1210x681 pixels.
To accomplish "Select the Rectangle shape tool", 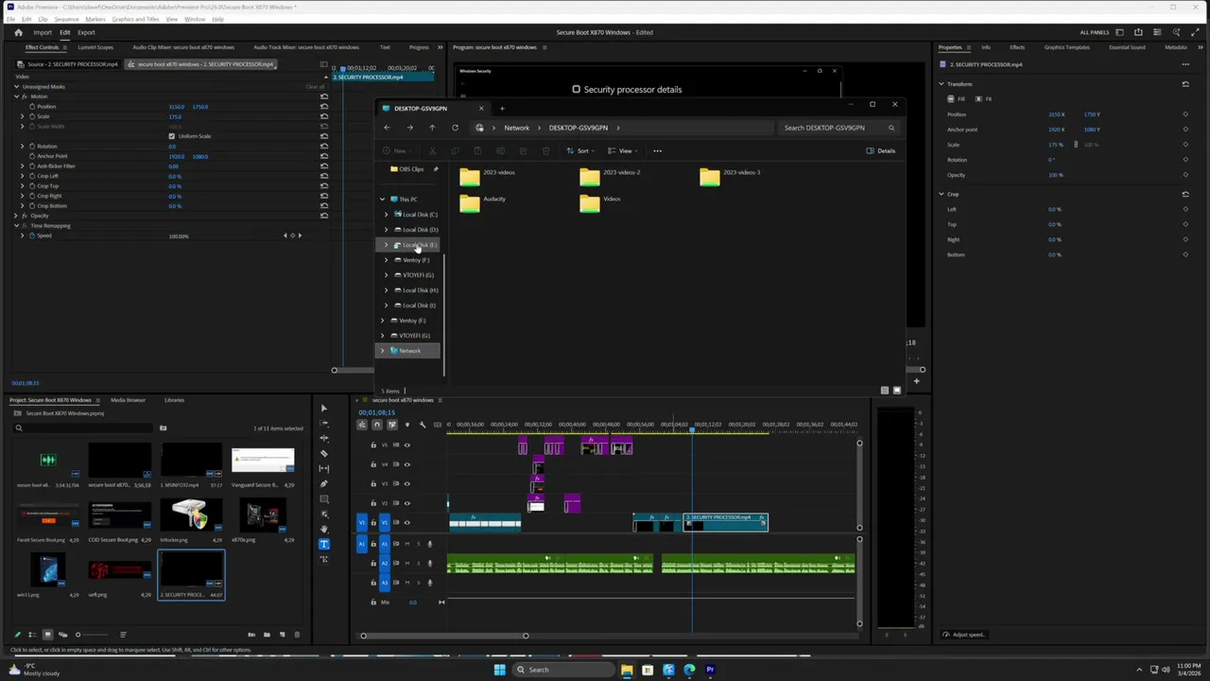I will (x=323, y=498).
